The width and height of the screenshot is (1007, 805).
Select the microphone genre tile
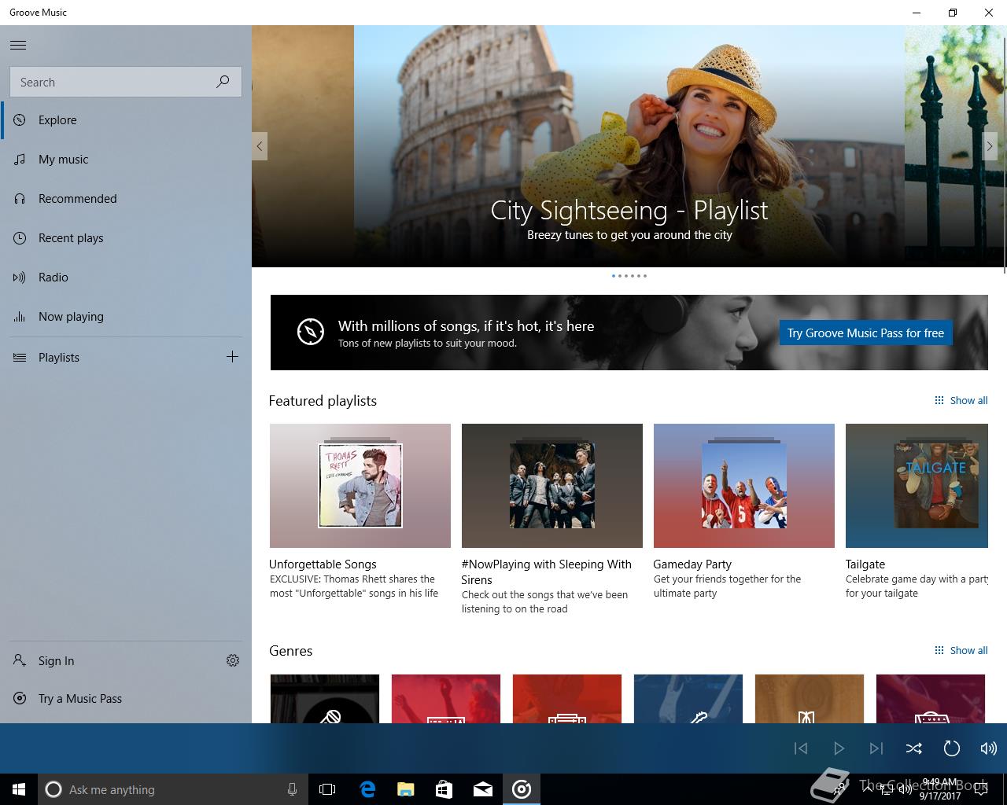click(x=325, y=699)
